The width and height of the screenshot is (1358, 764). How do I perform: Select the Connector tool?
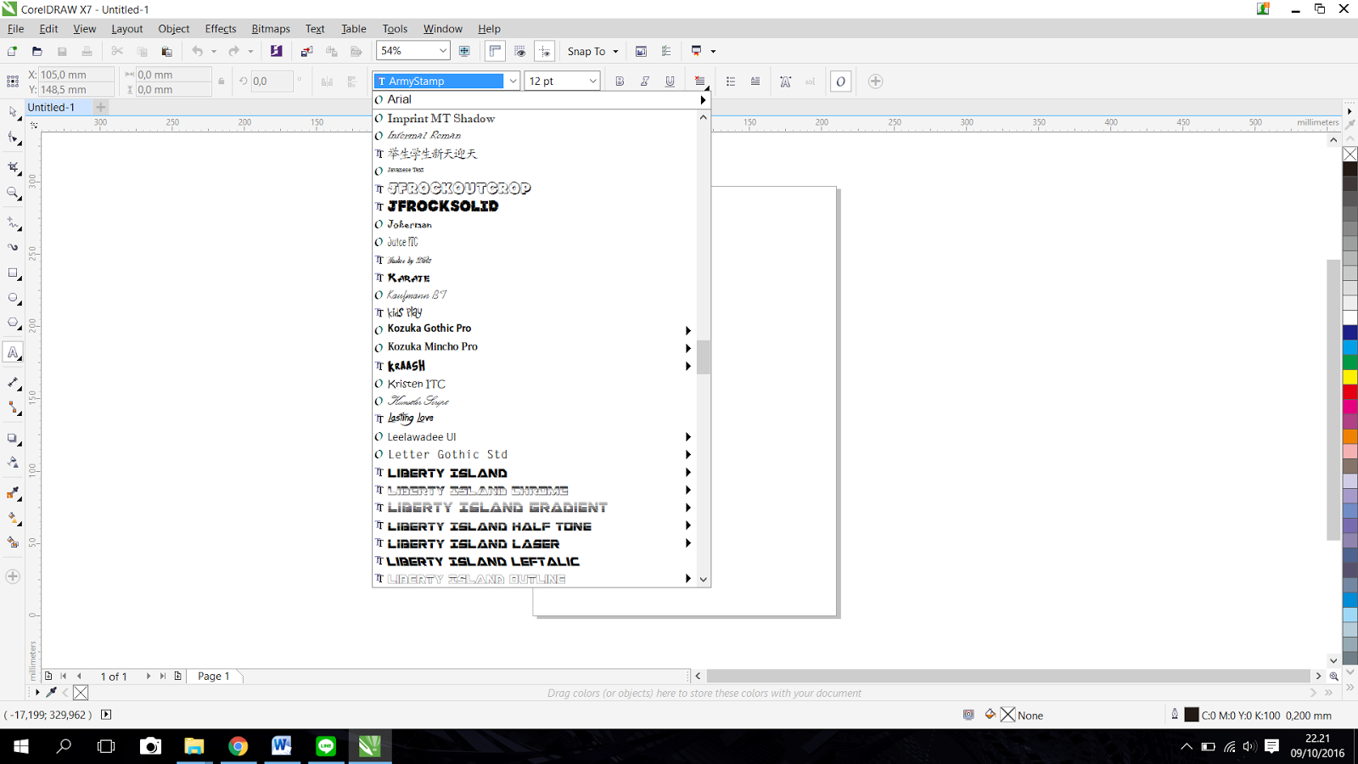coord(13,408)
